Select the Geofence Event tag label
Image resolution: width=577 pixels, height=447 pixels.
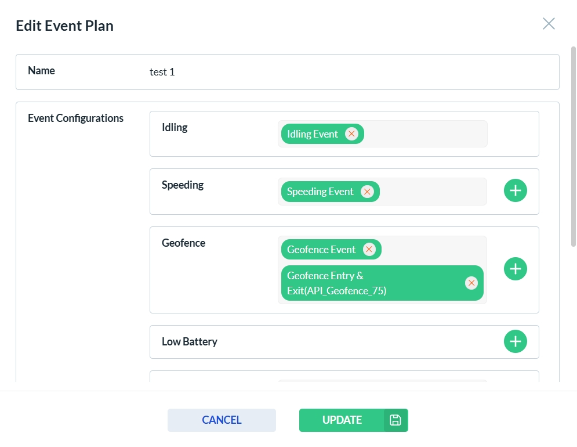[x=321, y=250]
